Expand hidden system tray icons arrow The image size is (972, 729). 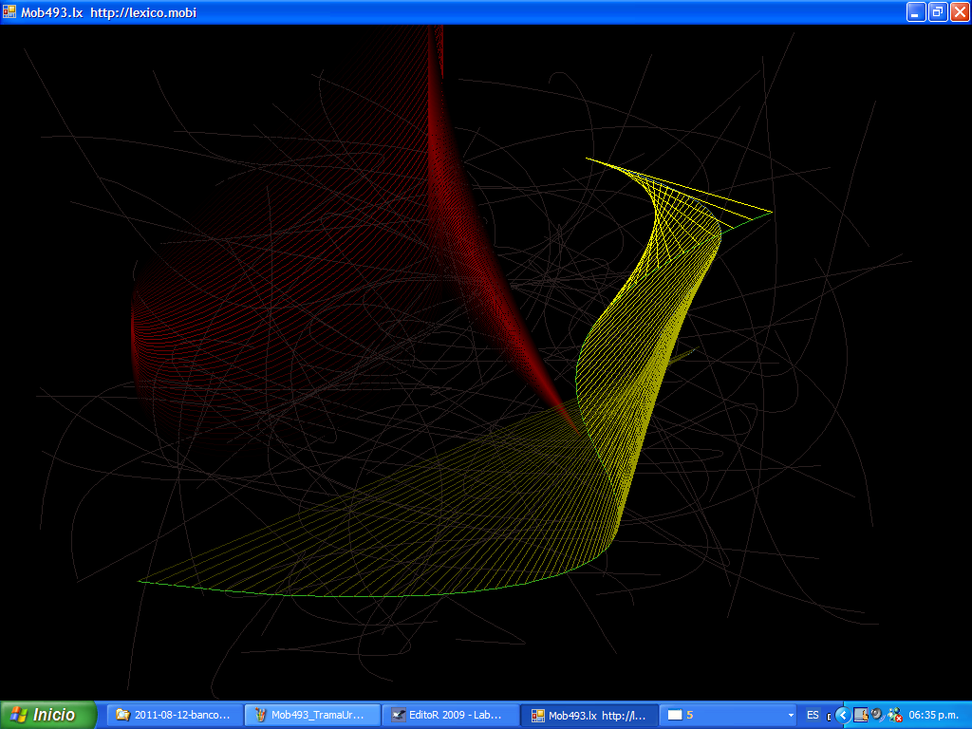842,715
